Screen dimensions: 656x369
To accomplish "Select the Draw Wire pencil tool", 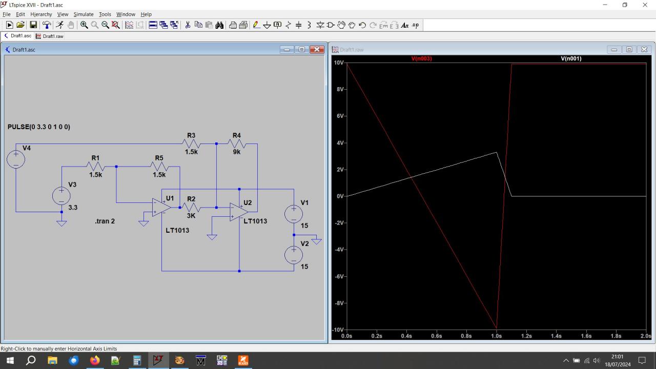I will coord(257,25).
